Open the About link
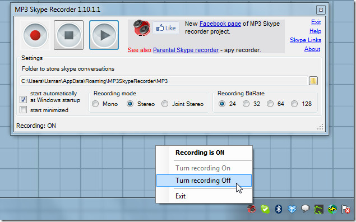Image resolution: width=356 pixels, height=222 pixels. click(x=312, y=49)
